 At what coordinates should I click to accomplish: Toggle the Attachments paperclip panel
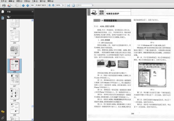pos(3,118)
